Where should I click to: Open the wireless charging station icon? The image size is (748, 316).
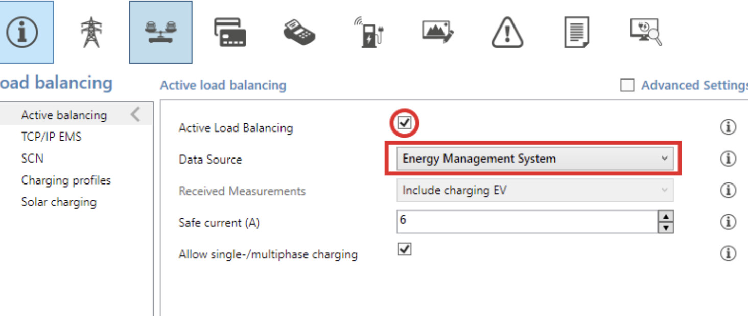coord(369,32)
